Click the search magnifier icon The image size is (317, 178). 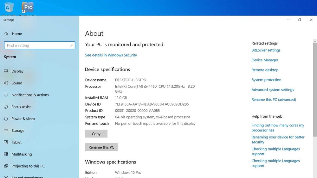[x=72, y=45]
